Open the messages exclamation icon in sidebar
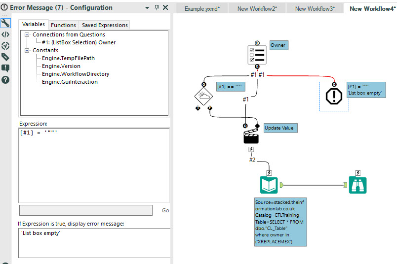Viewport: 397px width, 264px height. (x=5, y=68)
